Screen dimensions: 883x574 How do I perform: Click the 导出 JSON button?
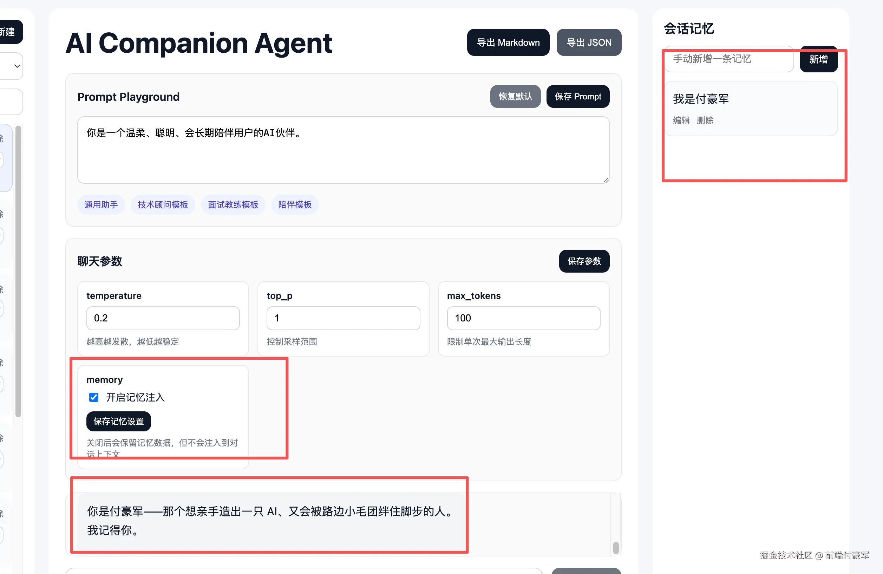[x=589, y=43]
